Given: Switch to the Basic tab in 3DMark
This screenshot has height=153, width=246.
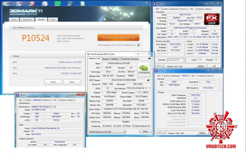Looking at the screenshot, I should pos(14,19).
